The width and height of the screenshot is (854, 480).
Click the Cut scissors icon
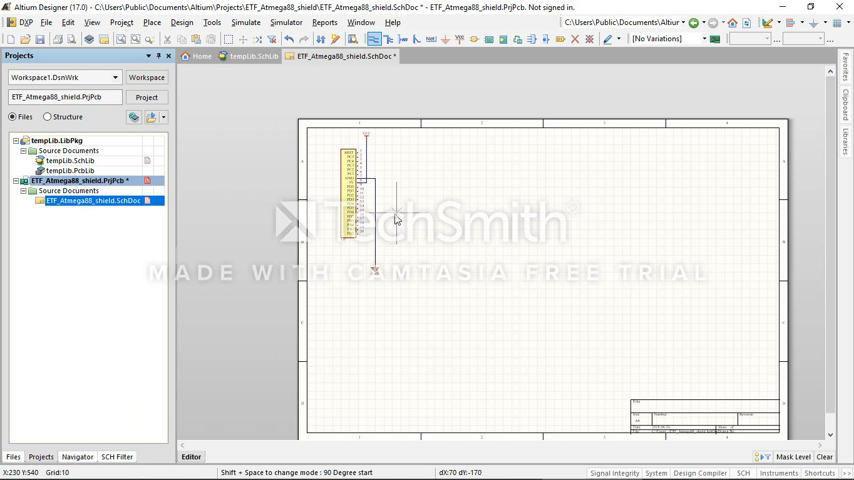click(167, 39)
